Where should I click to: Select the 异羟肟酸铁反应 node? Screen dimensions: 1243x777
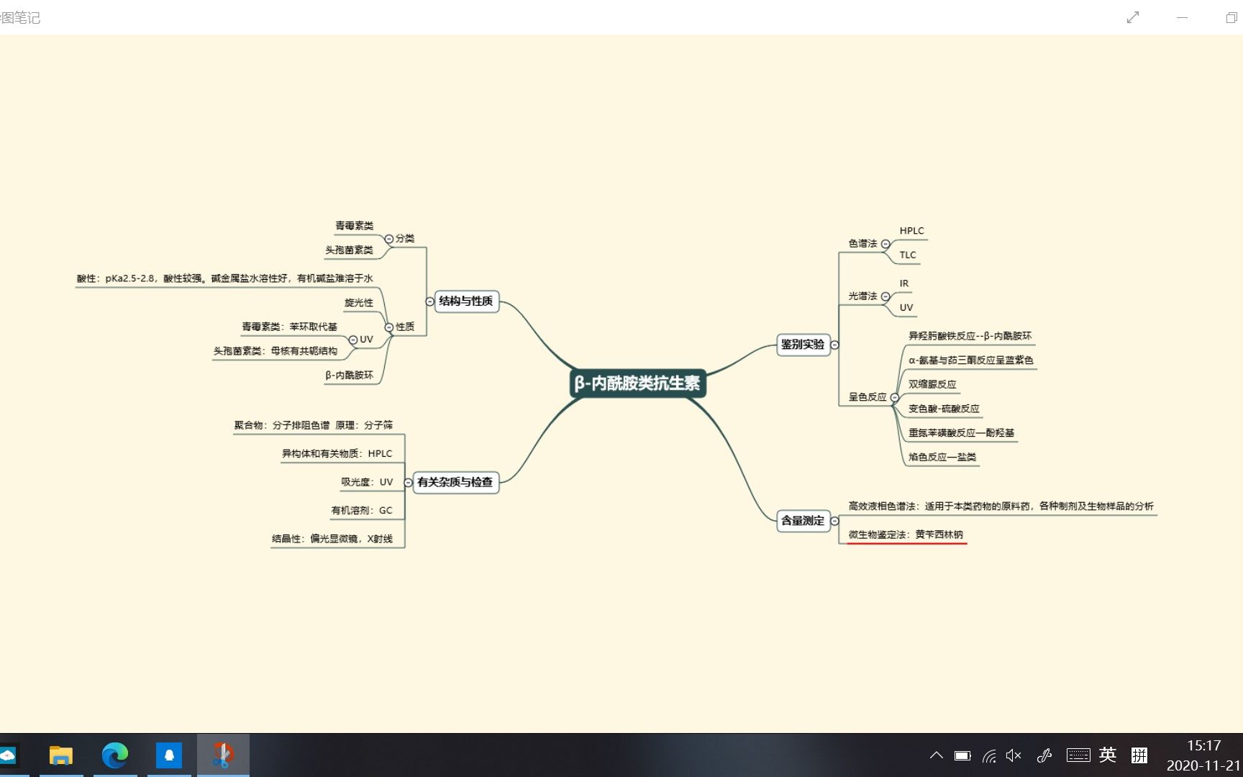click(970, 336)
